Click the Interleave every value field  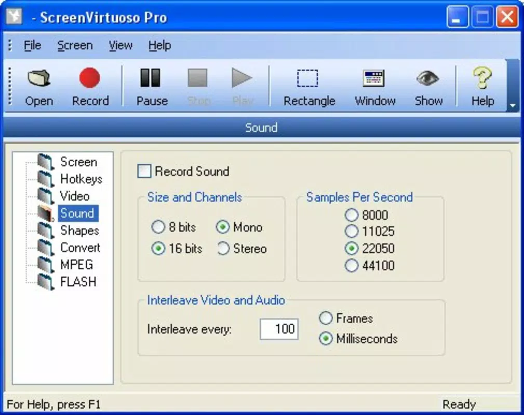click(x=279, y=329)
